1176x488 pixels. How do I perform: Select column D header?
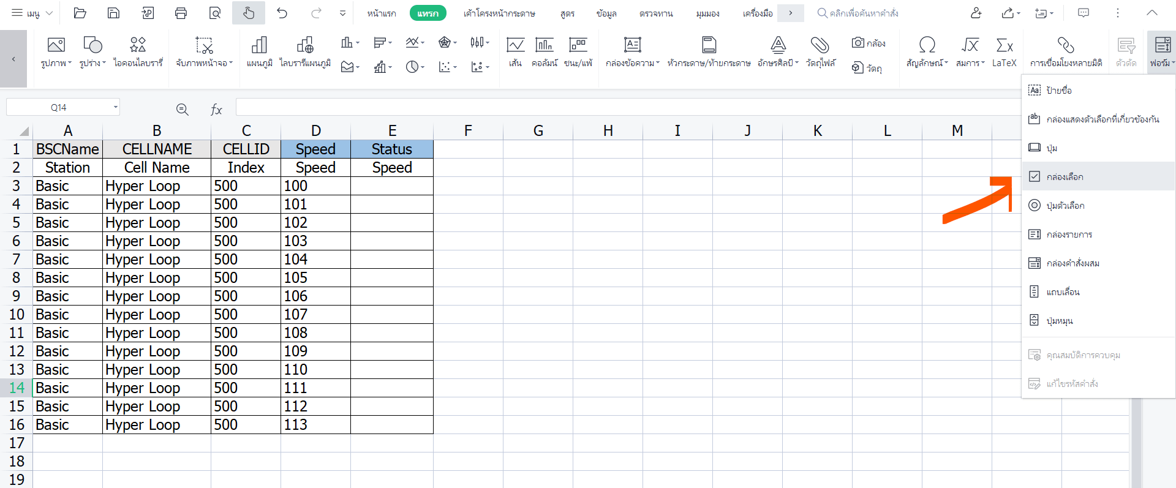point(315,130)
